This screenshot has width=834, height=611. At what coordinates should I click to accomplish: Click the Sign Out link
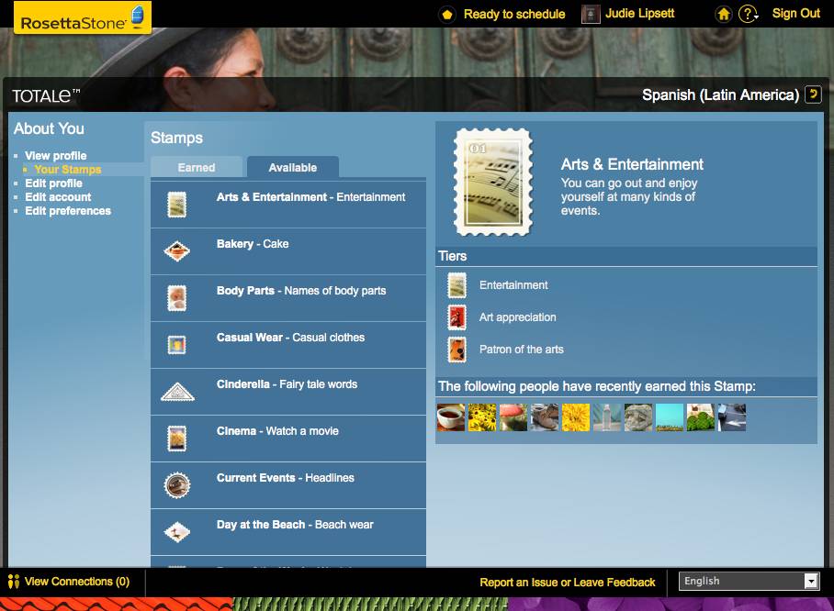795,14
